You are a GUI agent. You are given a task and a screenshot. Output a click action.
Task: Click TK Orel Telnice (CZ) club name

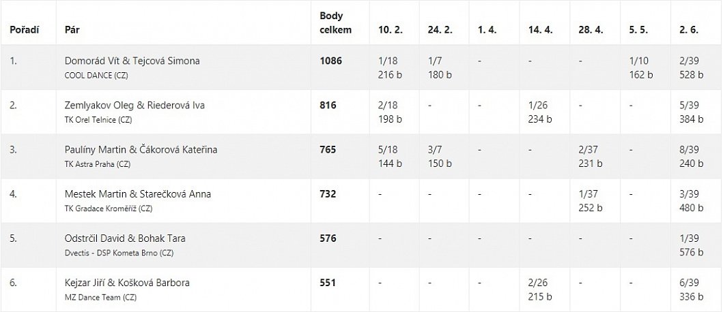98,120
